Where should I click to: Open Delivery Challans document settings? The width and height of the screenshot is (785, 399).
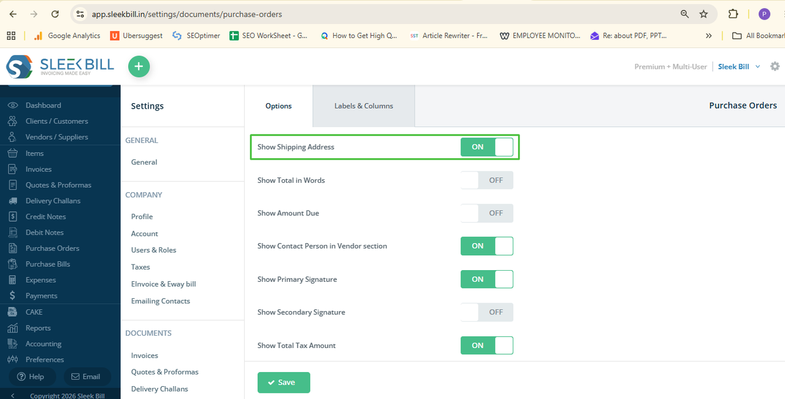tap(159, 389)
